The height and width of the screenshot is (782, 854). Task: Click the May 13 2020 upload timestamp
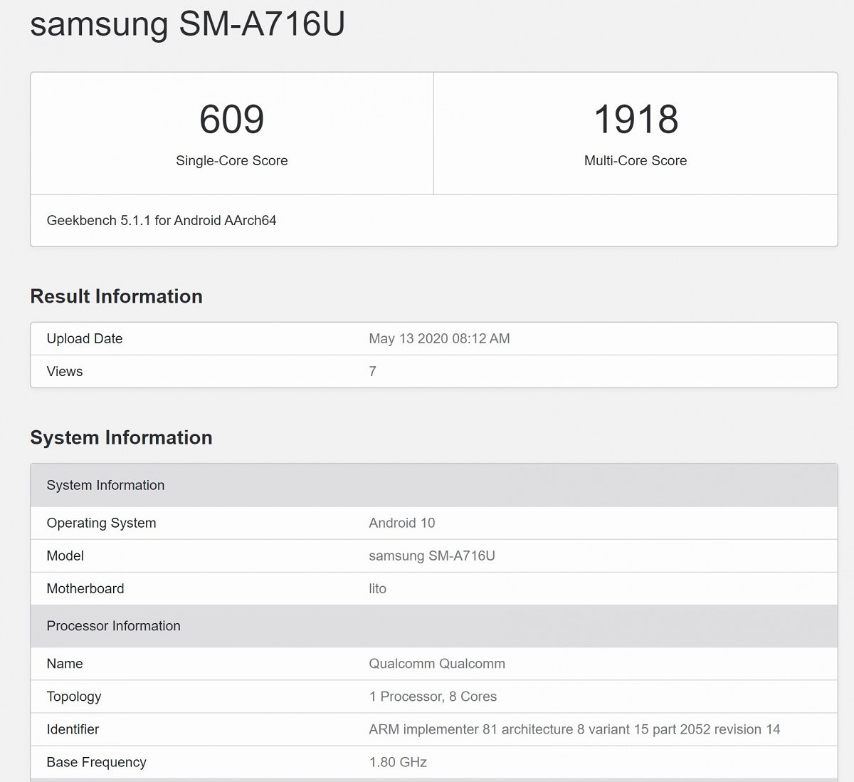[x=439, y=338]
